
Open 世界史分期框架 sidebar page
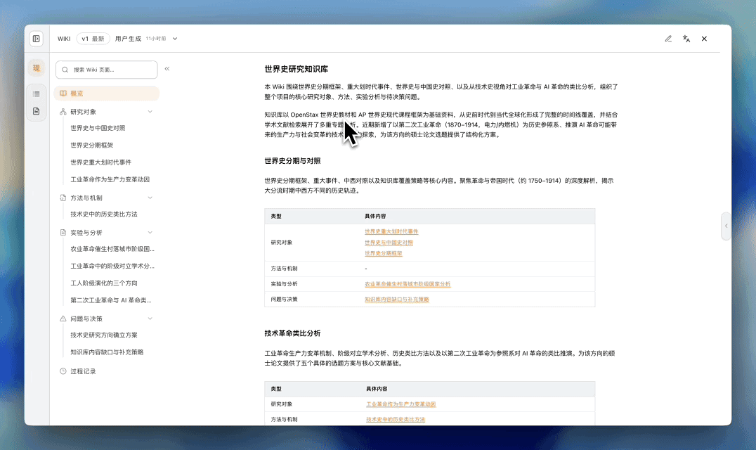click(x=91, y=145)
